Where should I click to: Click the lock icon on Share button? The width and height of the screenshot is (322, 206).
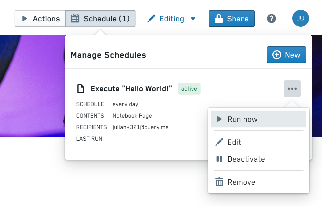tap(219, 19)
